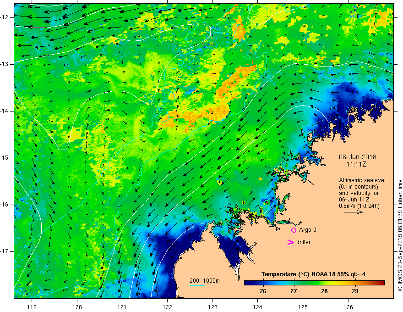This screenshot has height=312, width=403.
Task: Click the IMOS copyright timestamp vertical text
Action: tap(400, 236)
